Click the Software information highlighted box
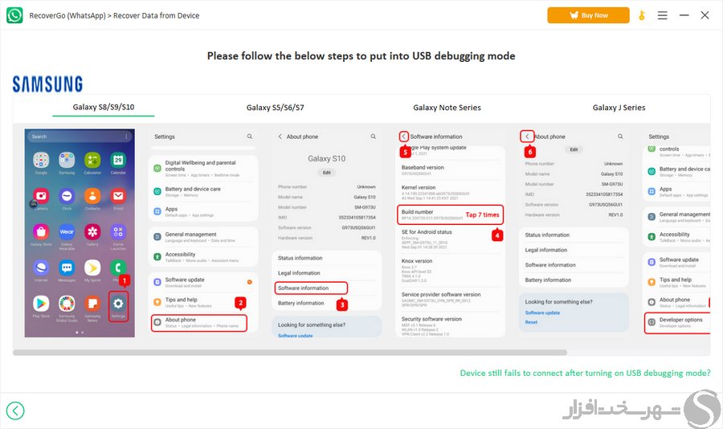The width and height of the screenshot is (723, 429). click(x=311, y=288)
